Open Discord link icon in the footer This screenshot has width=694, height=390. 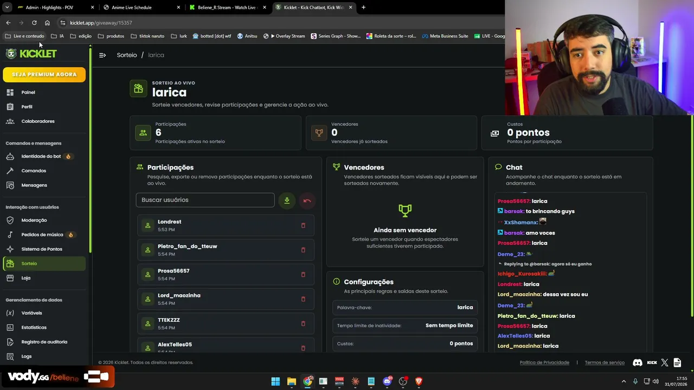pos(638,362)
